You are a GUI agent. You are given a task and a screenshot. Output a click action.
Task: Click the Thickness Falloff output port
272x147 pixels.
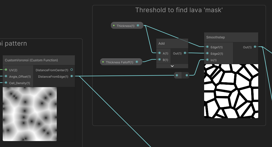click(137, 62)
